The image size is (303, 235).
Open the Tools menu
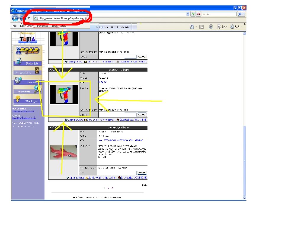(x=54, y=26)
